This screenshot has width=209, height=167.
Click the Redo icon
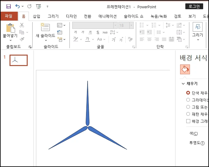(29, 6)
